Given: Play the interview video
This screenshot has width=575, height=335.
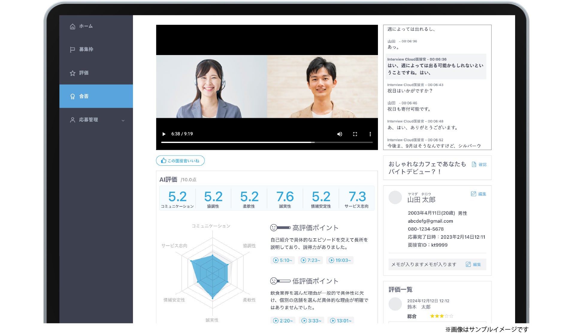Looking at the screenshot, I should click(x=164, y=134).
